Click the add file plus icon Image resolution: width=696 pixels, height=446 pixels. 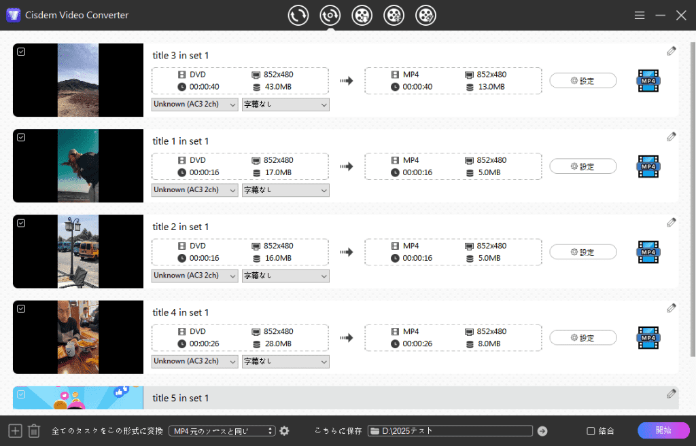pyautogui.click(x=15, y=431)
